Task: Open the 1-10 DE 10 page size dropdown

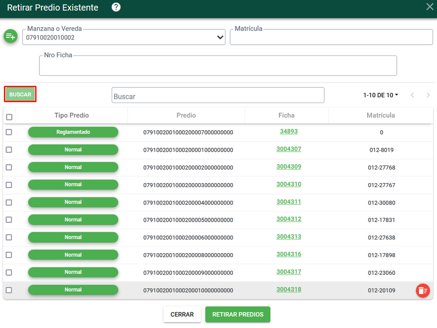Action: [380, 95]
